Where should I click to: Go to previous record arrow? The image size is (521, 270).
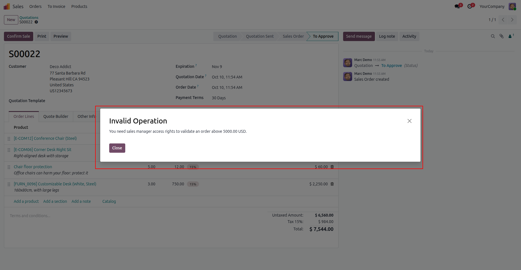click(x=503, y=20)
